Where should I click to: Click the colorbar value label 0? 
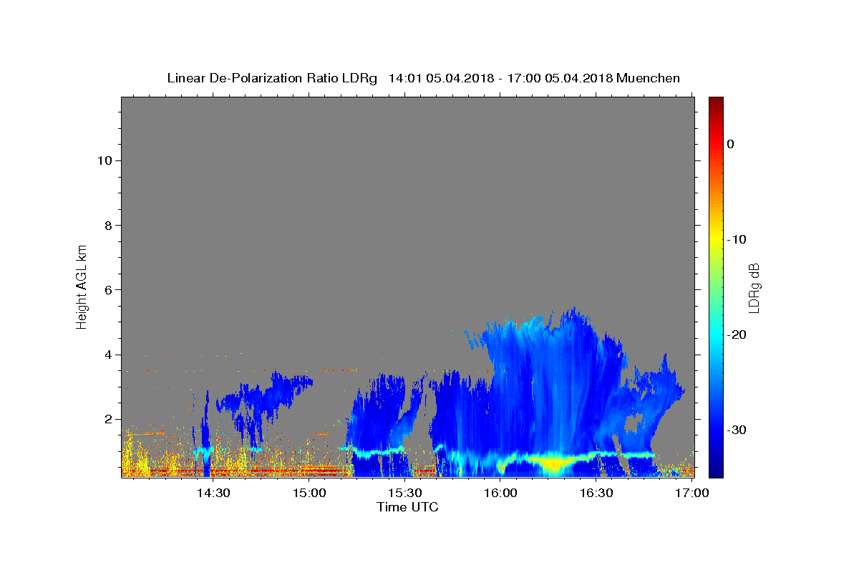pos(731,144)
